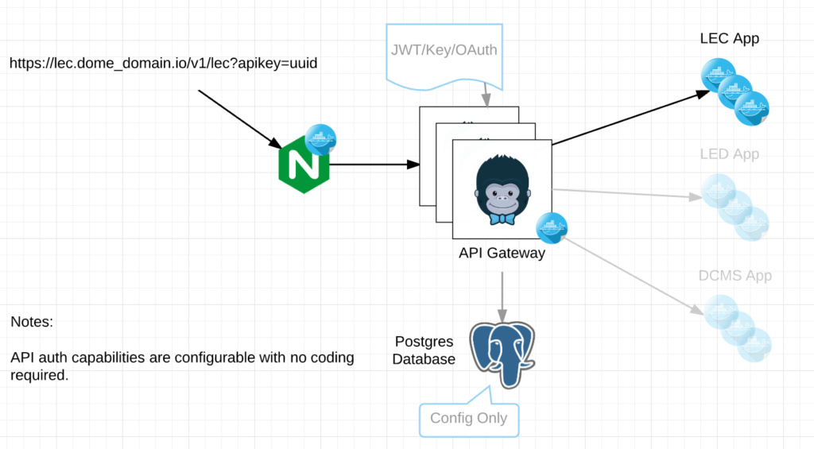Select the Postgres elephant icon
Image resolution: width=814 pixels, height=449 pixels.
502,354
